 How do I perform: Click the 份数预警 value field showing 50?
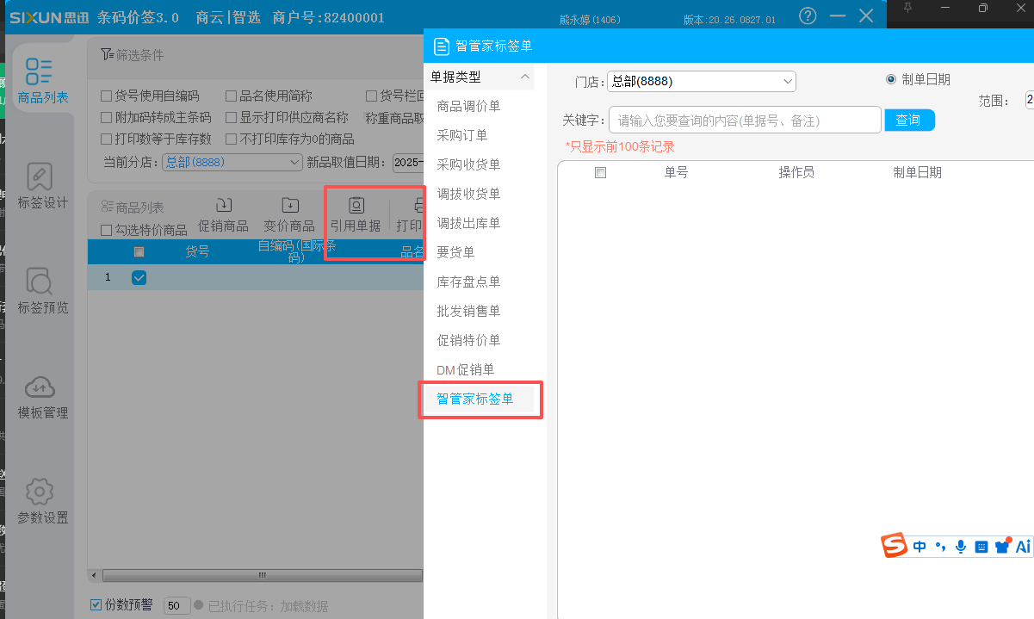(x=177, y=606)
